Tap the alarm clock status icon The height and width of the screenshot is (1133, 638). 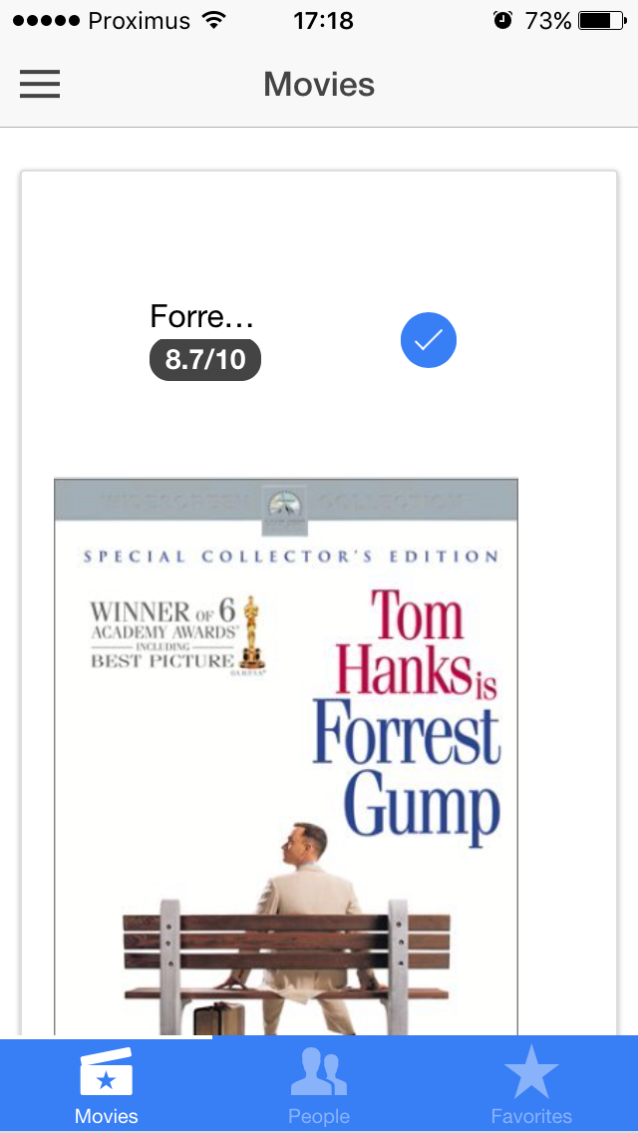(502, 20)
